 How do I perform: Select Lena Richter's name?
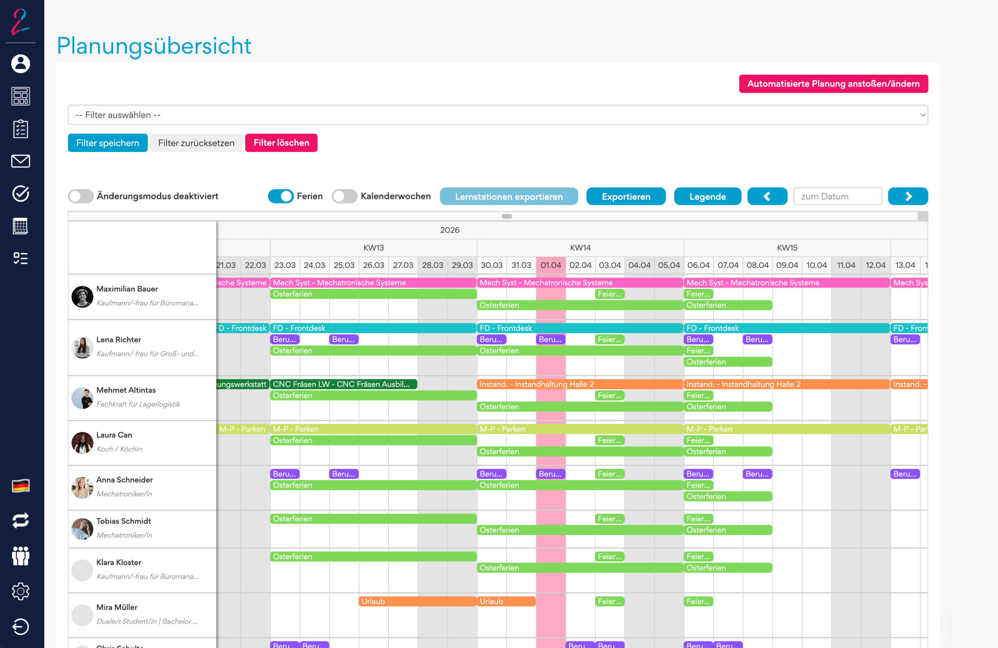[x=119, y=340]
